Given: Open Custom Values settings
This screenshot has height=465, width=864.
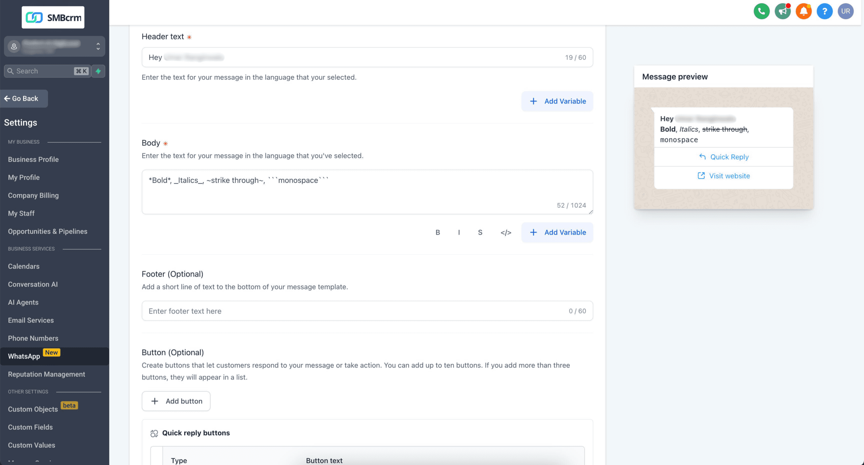Looking at the screenshot, I should [x=31, y=445].
